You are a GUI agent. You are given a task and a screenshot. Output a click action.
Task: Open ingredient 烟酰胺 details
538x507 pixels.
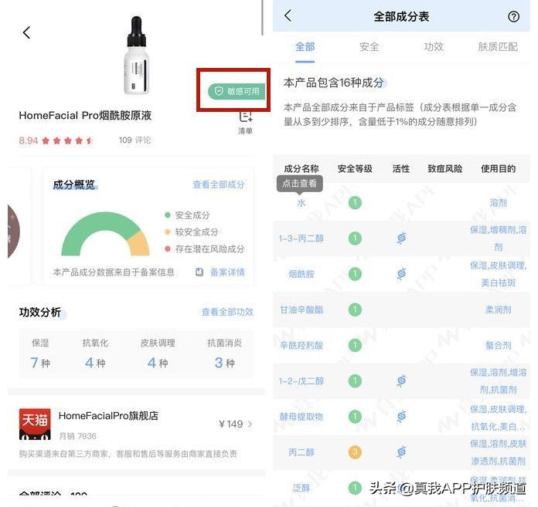301,274
